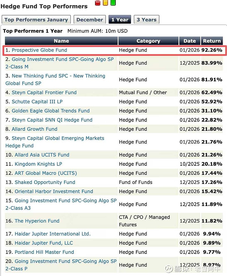
Task: Click the red bar icon beside the title
Action: [x=98, y=3]
